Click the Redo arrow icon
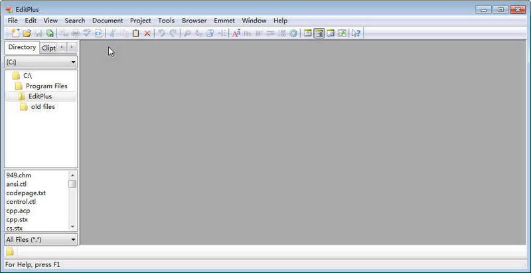The image size is (531, 273). point(173,33)
